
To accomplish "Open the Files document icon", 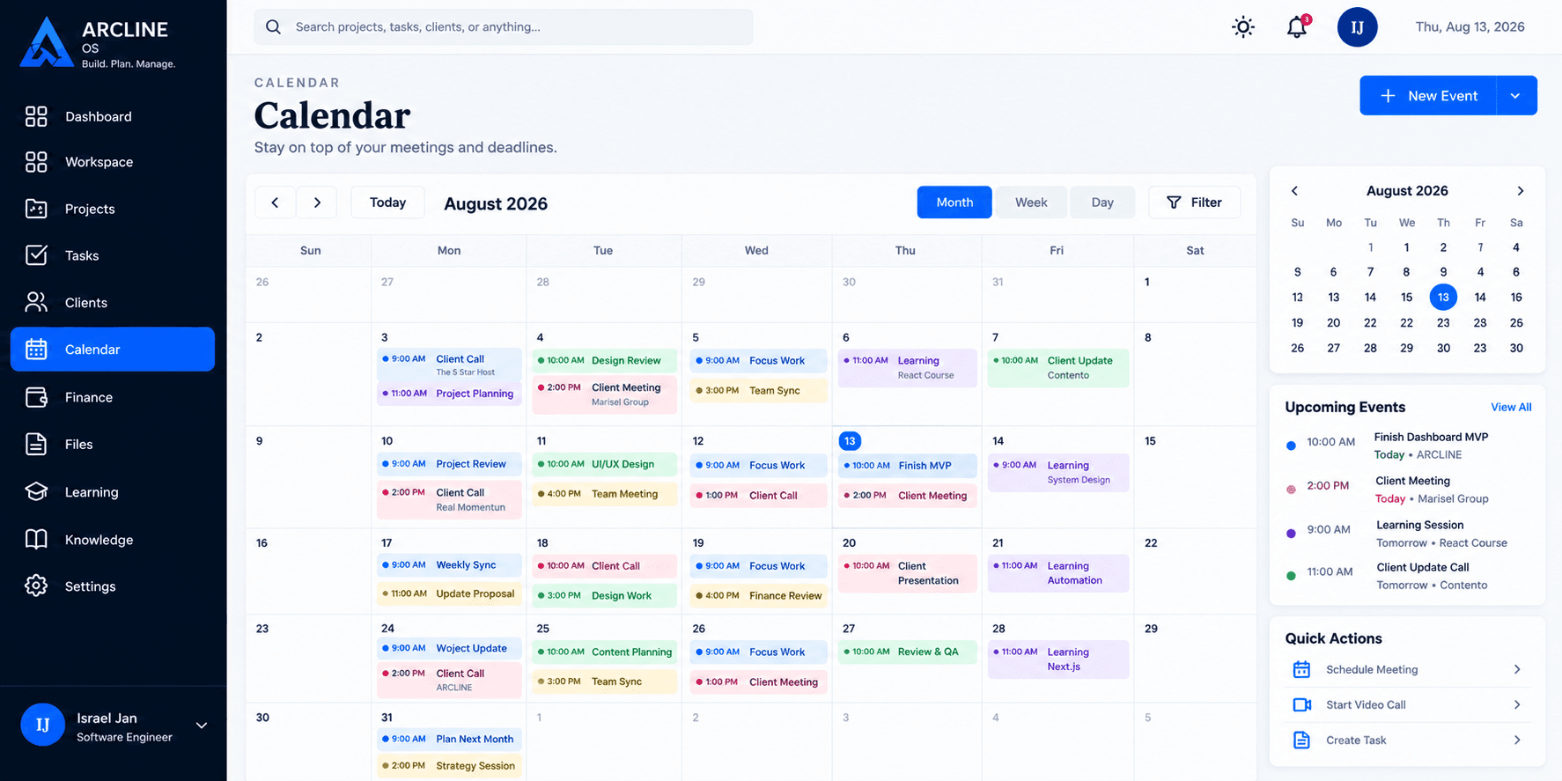I will (36, 444).
